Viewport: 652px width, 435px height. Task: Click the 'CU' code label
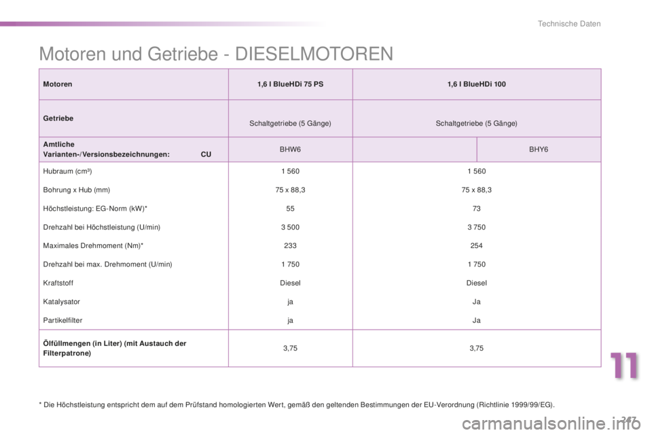tap(206, 154)
